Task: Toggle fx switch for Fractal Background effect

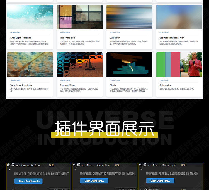Action: 140,165
